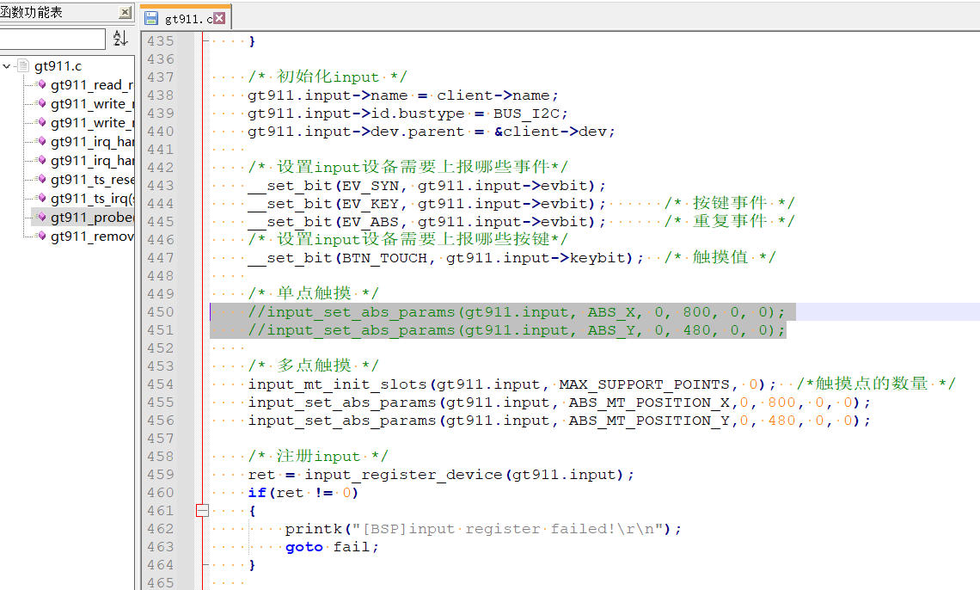Click the '注册input' comment line
The image size is (980, 590).
coord(318,456)
